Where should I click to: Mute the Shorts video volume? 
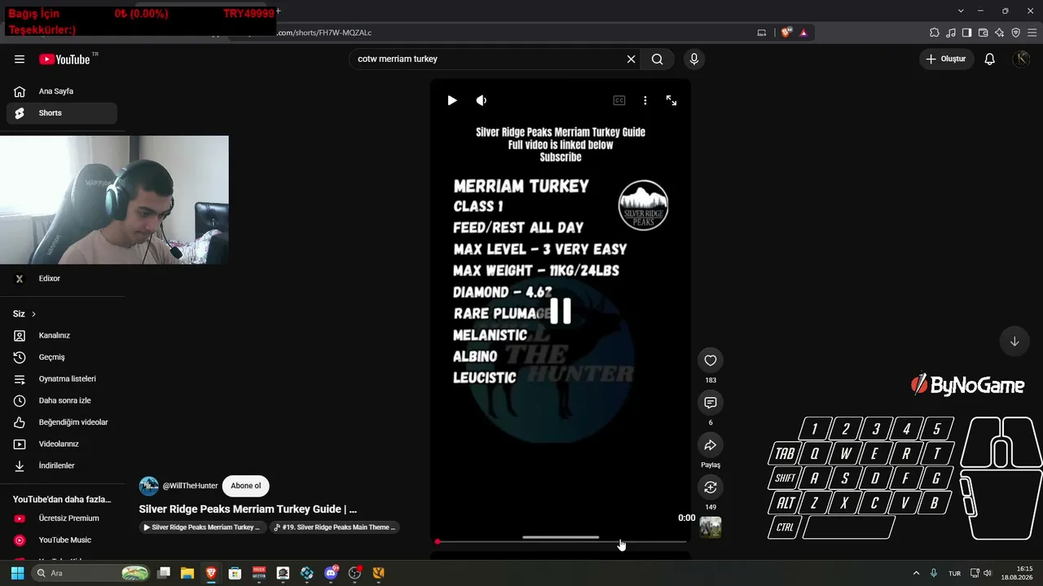pos(482,100)
